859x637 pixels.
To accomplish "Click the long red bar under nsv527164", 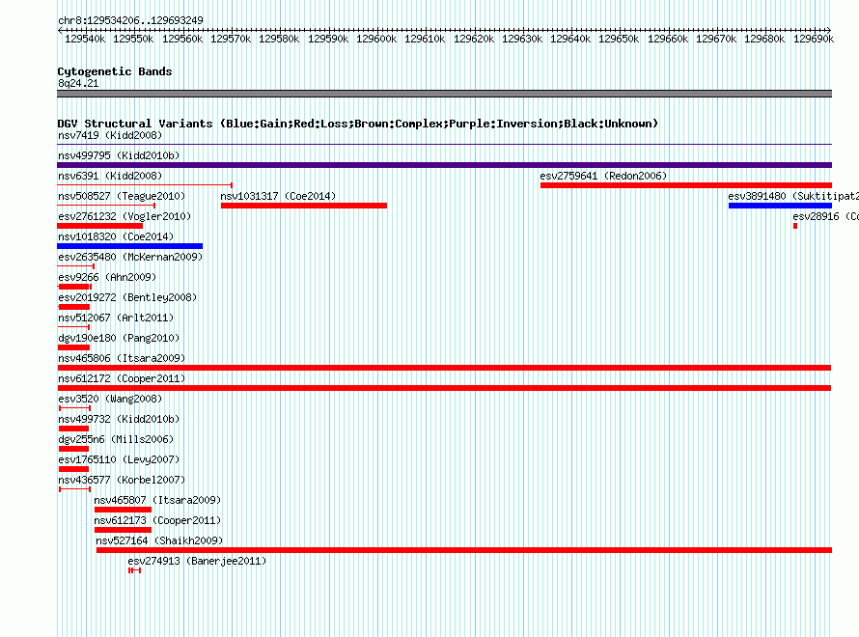I will (x=464, y=550).
